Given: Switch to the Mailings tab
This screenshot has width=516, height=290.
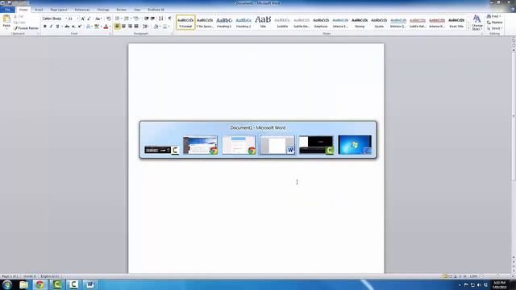Looking at the screenshot, I should click(103, 10).
